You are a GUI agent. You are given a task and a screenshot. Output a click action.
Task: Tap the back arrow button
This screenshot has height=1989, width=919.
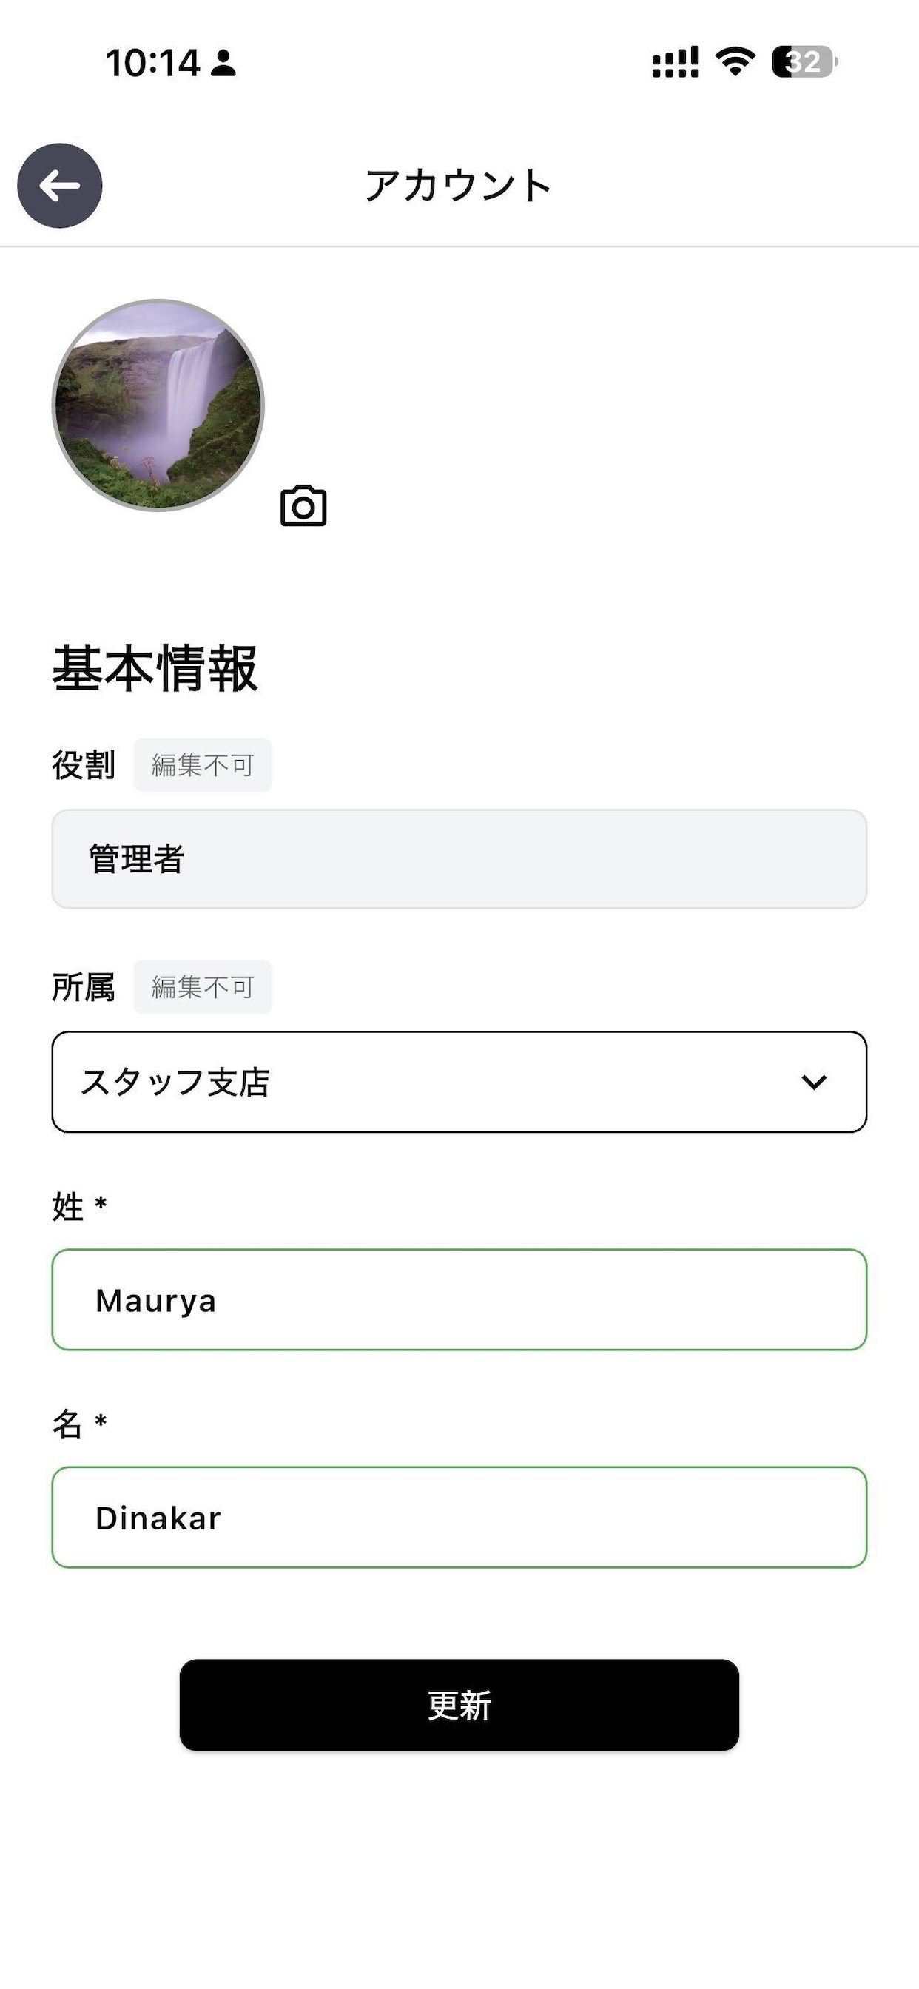(60, 185)
